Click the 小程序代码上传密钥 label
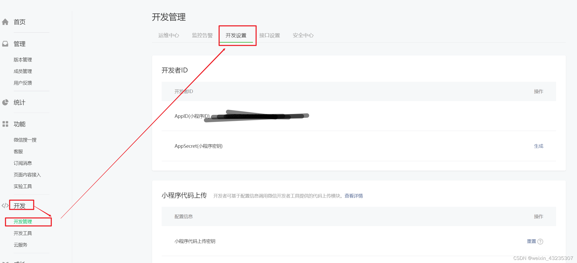Viewport: 577px width, 263px height. pyautogui.click(x=195, y=241)
